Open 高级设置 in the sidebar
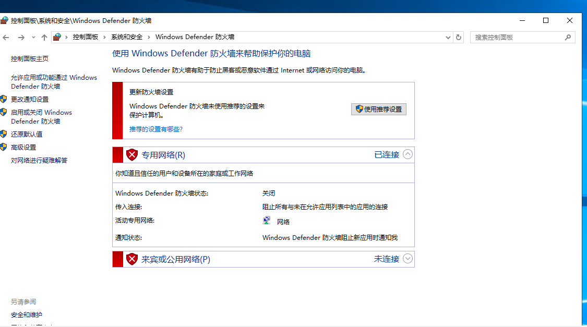This screenshot has height=327, width=587. coord(23,148)
